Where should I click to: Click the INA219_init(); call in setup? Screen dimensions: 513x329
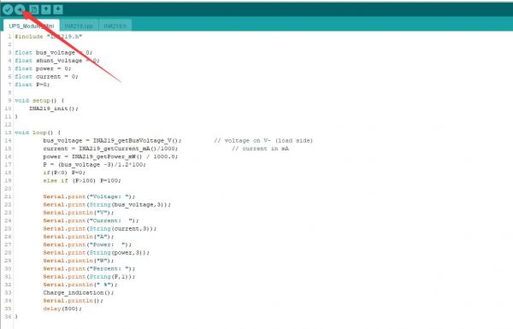54,109
